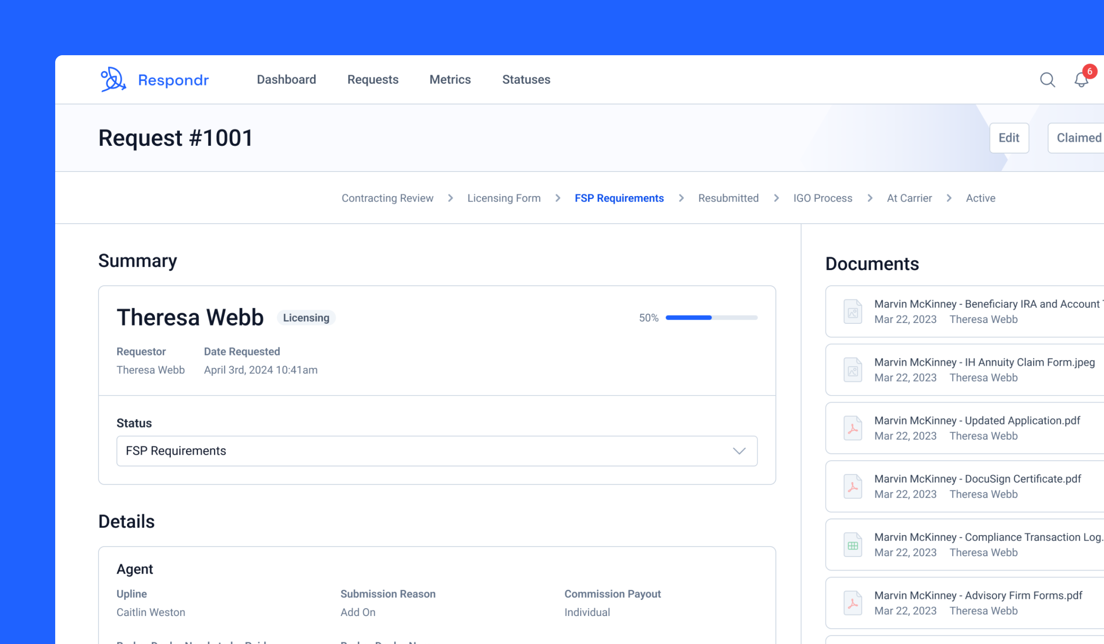Click image icon for IH Annuity Claim Form.jpeg
The image size is (1104, 644).
(x=853, y=370)
